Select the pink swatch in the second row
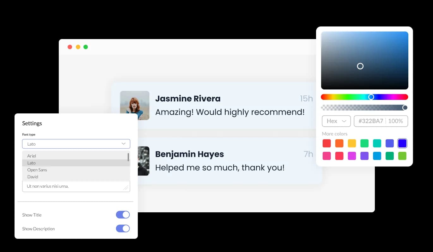Screen dimensions: 433x252 point(327,156)
